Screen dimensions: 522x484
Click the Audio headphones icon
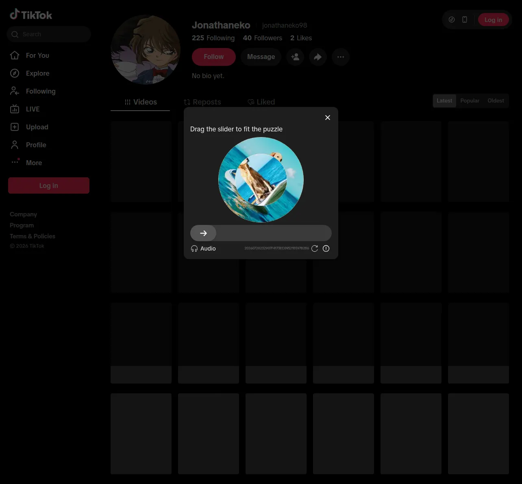click(x=194, y=249)
